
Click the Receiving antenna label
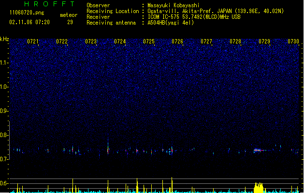(x=111, y=23)
